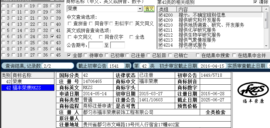Viewport: 270px width, 128px height.
Task: Click the 内容 column header
Action: 219,9
